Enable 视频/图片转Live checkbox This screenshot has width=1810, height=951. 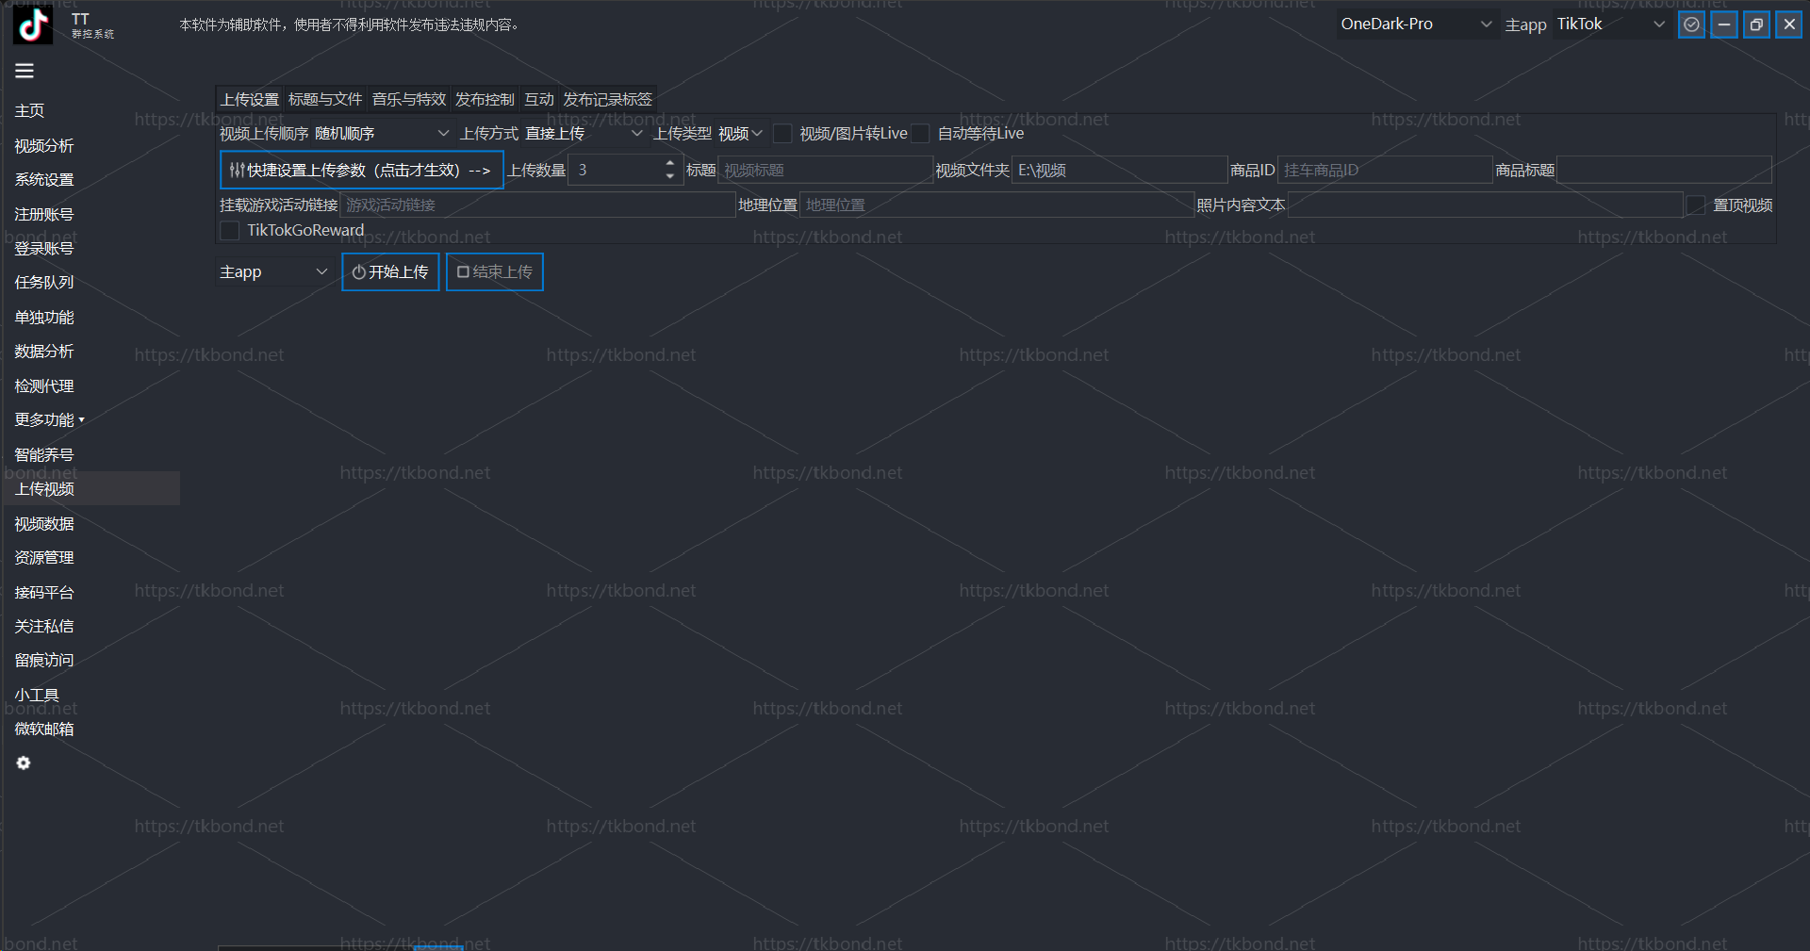click(x=782, y=134)
